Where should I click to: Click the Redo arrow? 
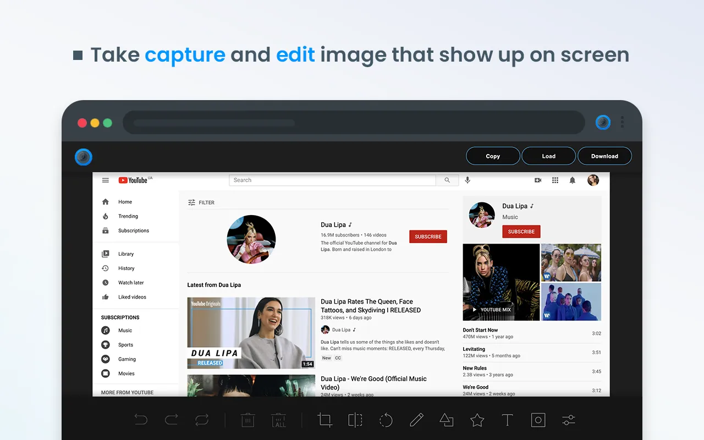pyautogui.click(x=172, y=421)
